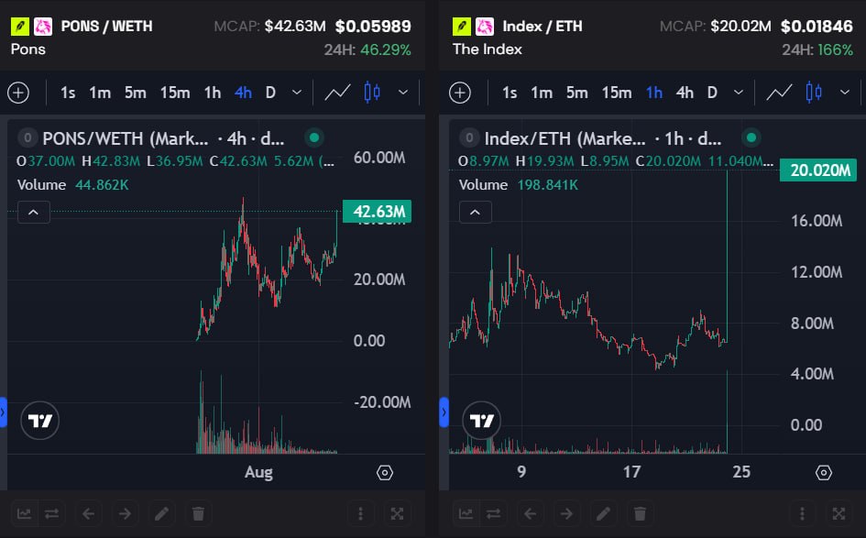Collapse the PONS chart legend with the caret button
Viewport: 866px width, 538px height.
34,212
